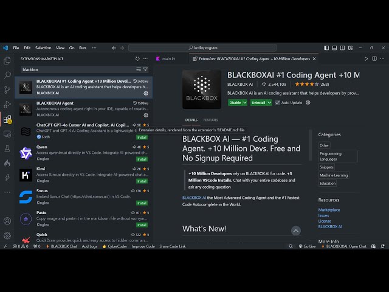Expand the Uninstall button dropdown arrow
This screenshot has width=389, height=292.
click(x=270, y=103)
